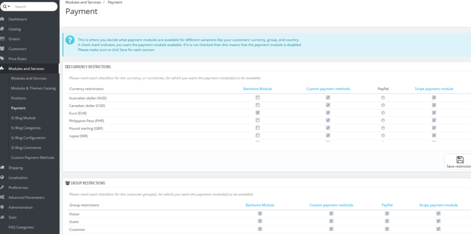Select PayPal radio for Canadian dollar
471x234 pixels.
pyautogui.click(x=383, y=105)
